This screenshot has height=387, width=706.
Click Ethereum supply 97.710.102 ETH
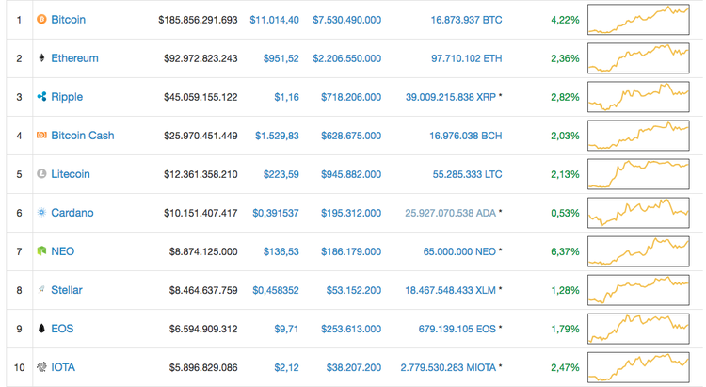pyautogui.click(x=467, y=58)
